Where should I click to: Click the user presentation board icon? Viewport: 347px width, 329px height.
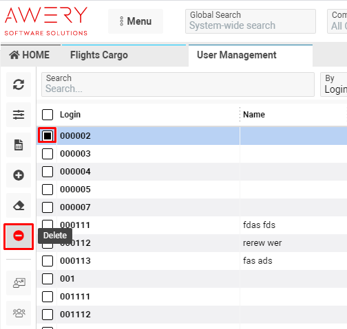pos(19,283)
